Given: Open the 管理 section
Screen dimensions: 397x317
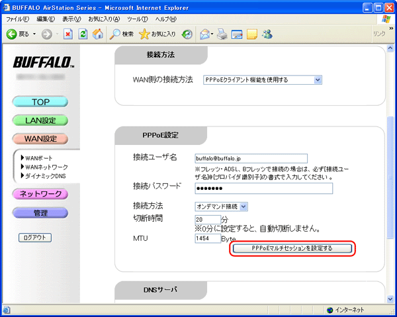Looking at the screenshot, I should click(40, 213).
